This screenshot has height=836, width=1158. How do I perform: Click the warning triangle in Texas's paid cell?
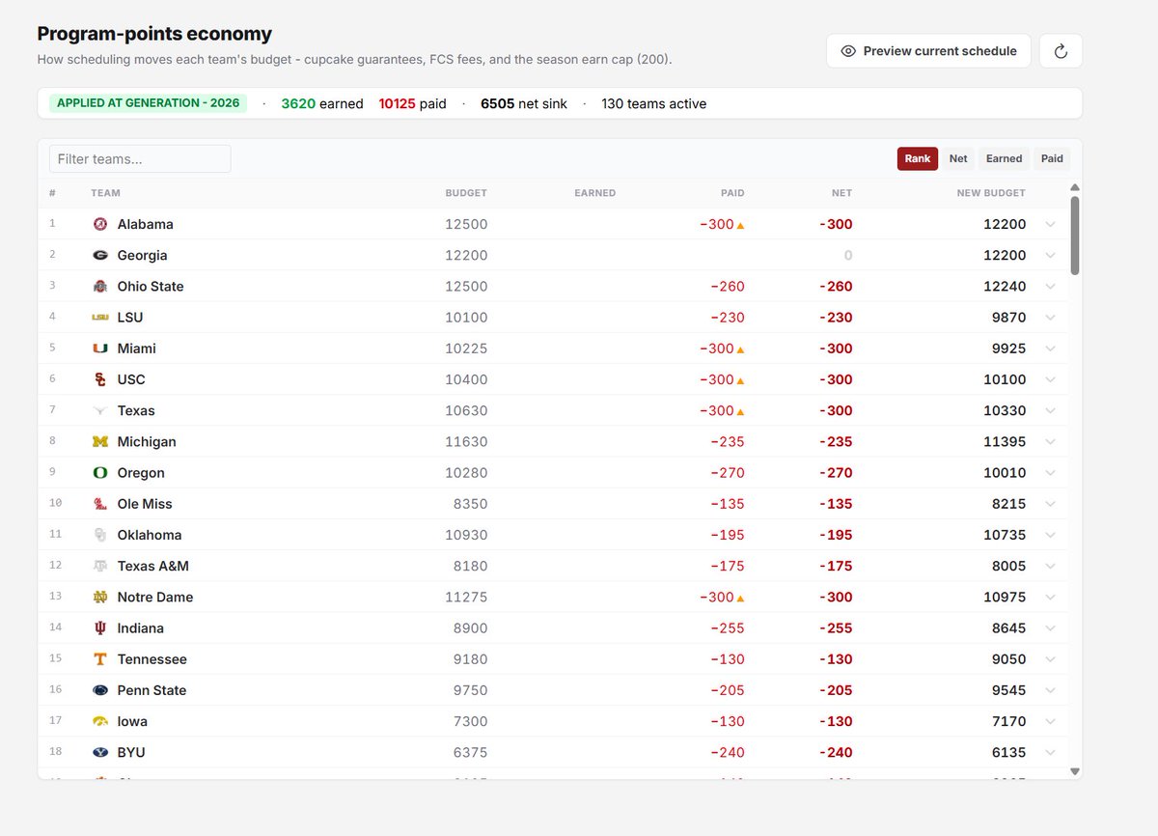point(740,411)
